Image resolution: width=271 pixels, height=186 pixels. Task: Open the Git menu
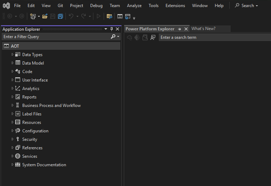[60, 6]
